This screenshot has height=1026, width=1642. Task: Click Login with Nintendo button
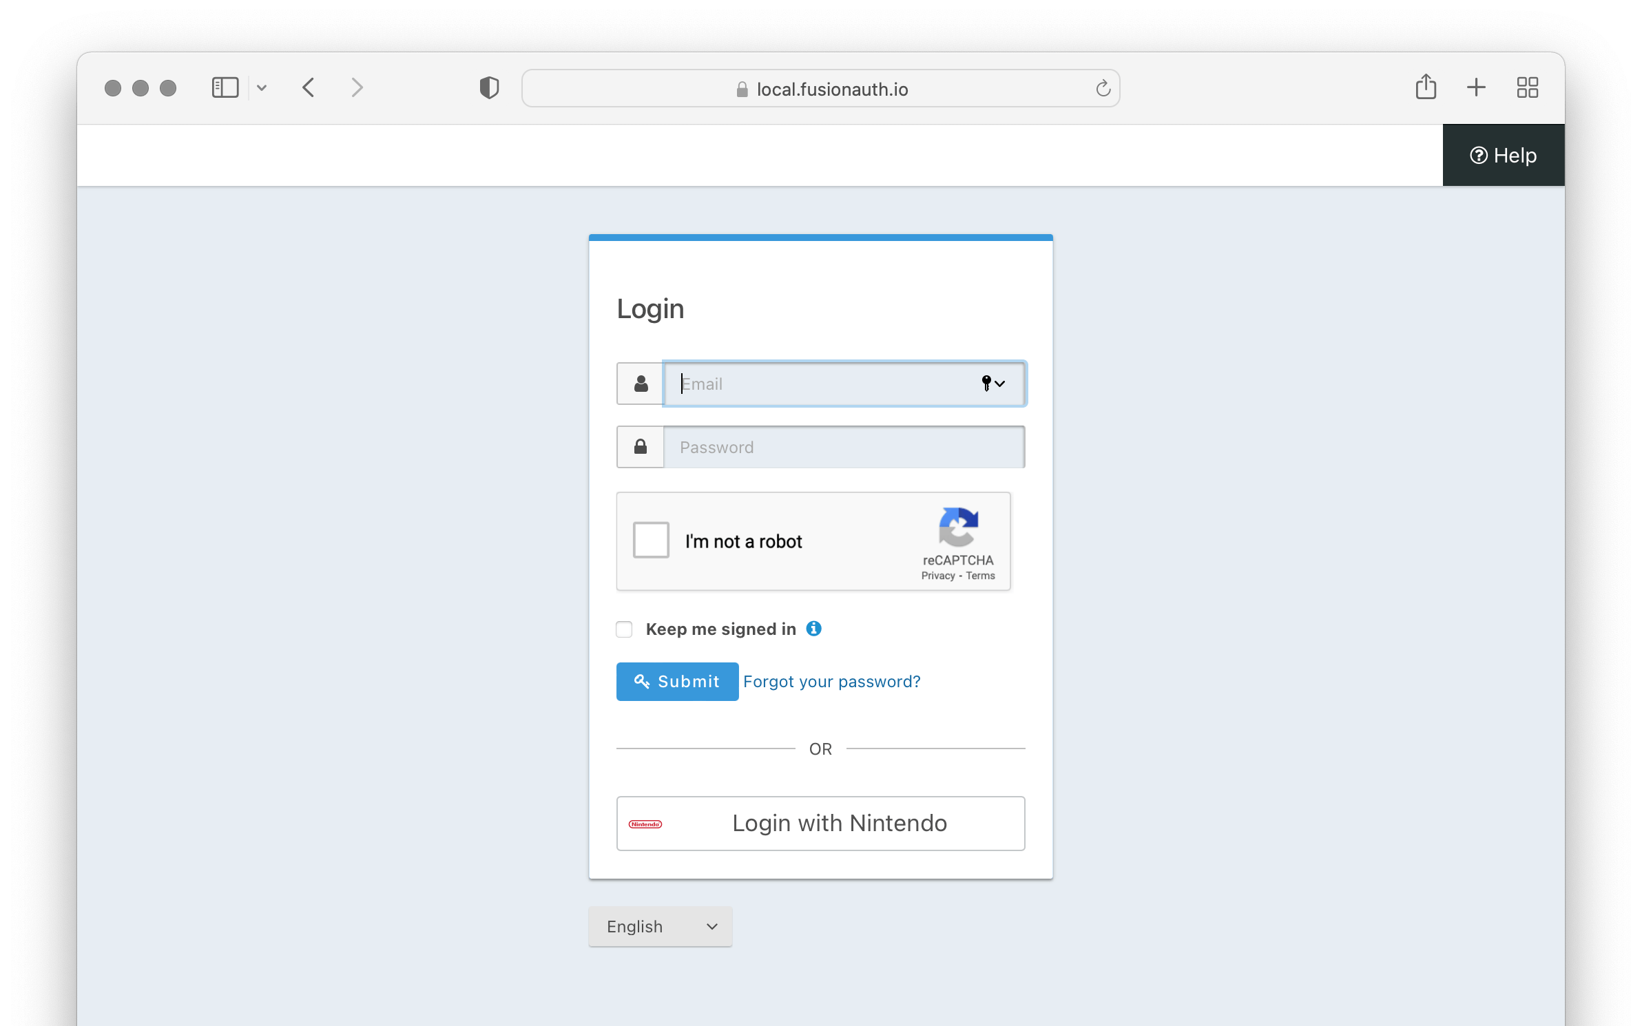[x=820, y=823]
